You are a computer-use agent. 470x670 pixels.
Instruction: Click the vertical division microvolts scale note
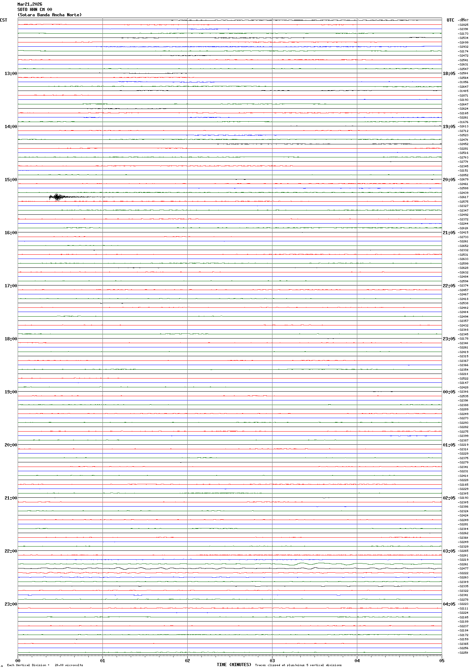click(x=45, y=665)
